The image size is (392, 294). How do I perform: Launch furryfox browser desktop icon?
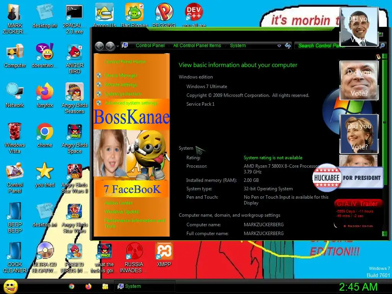tap(44, 95)
